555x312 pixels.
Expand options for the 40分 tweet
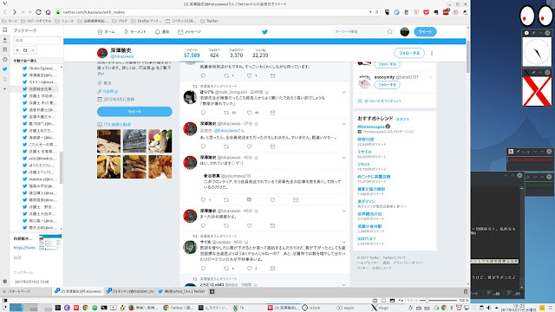(x=343, y=158)
